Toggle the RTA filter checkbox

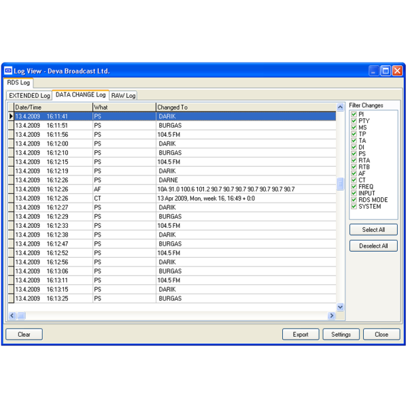point(354,160)
